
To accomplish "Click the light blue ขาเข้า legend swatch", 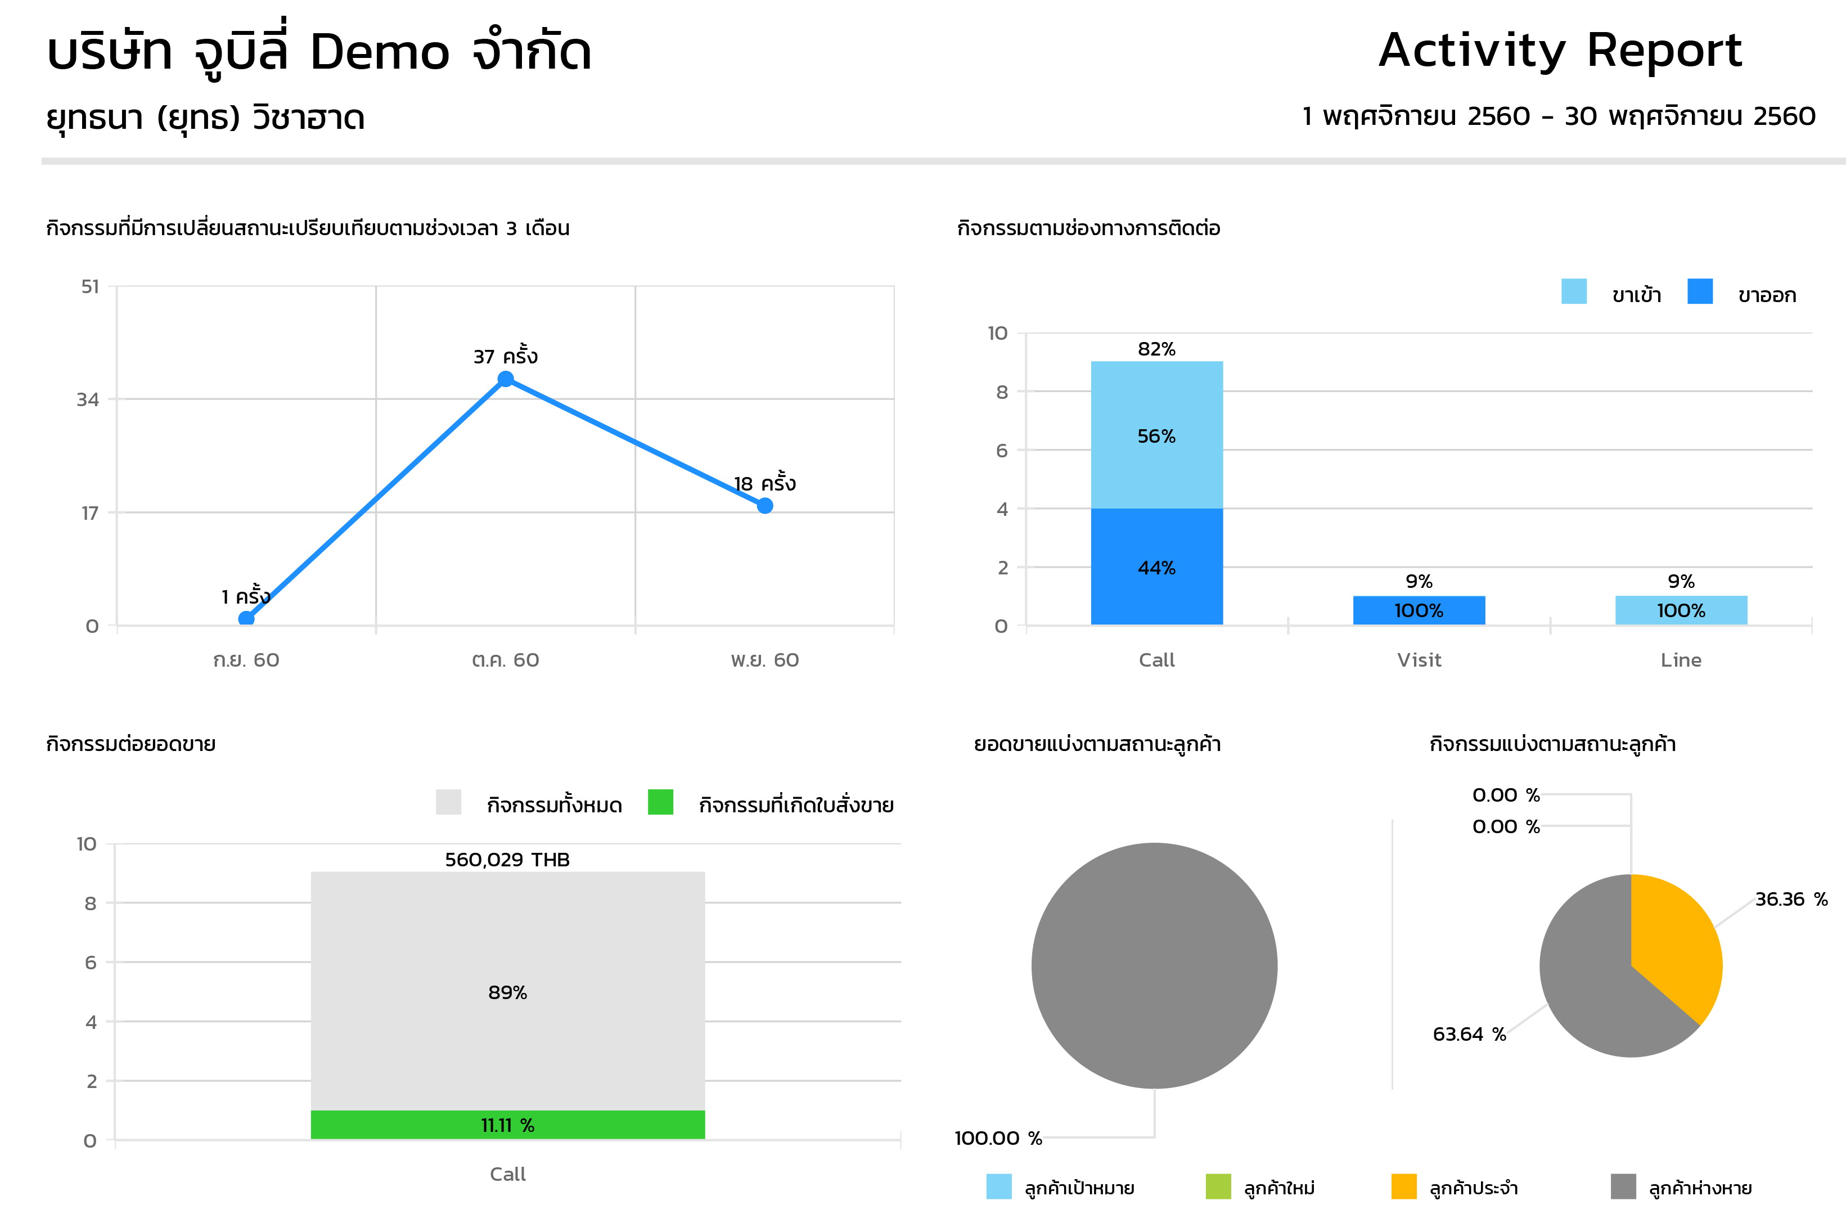I will click(x=1573, y=292).
